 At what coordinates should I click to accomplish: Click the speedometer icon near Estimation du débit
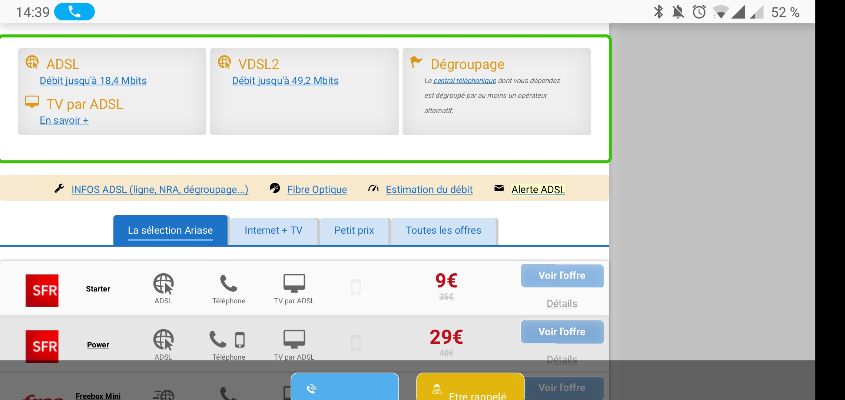coord(373,189)
